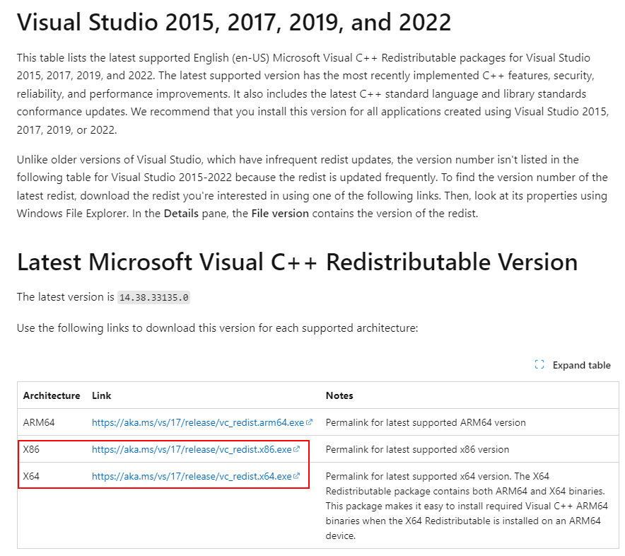Click external-link icon after x64.exe link

click(296, 476)
